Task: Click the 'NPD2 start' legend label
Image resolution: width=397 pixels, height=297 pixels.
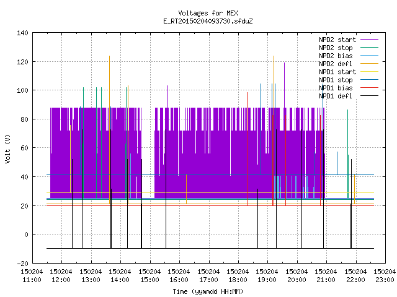Action: tap(337, 40)
